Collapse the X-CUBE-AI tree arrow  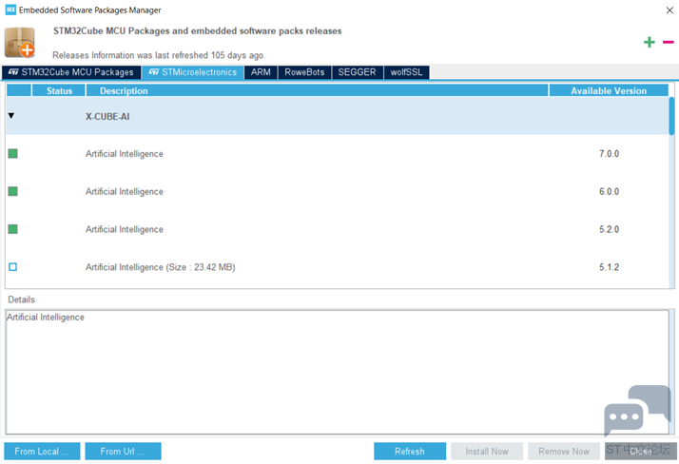11,116
